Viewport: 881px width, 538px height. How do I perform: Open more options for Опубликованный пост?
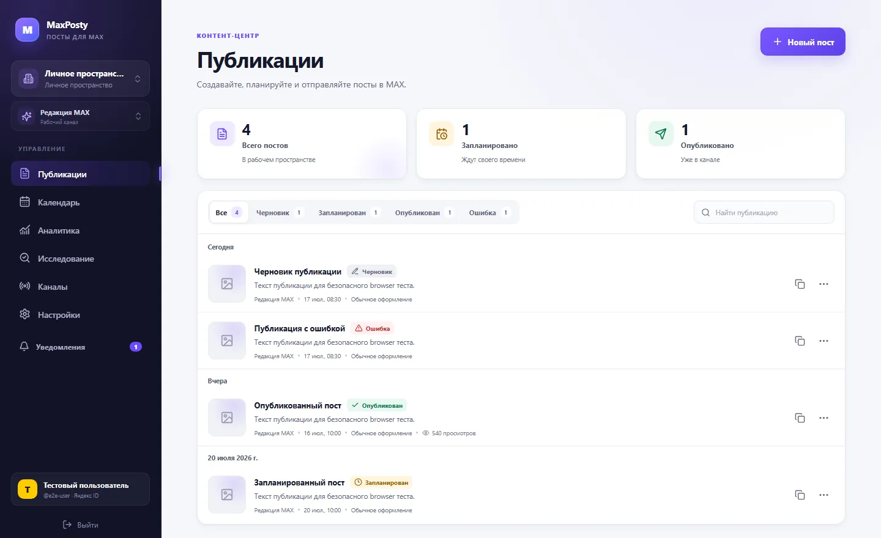click(823, 418)
